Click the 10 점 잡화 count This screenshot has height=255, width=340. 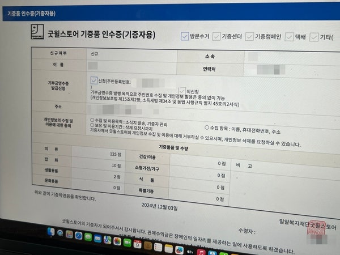116,165
